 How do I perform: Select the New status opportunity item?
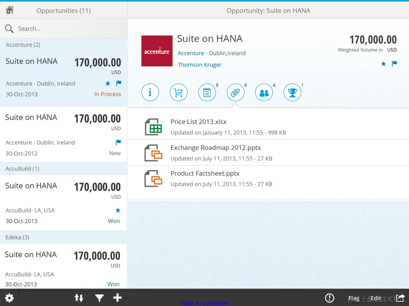(64, 134)
